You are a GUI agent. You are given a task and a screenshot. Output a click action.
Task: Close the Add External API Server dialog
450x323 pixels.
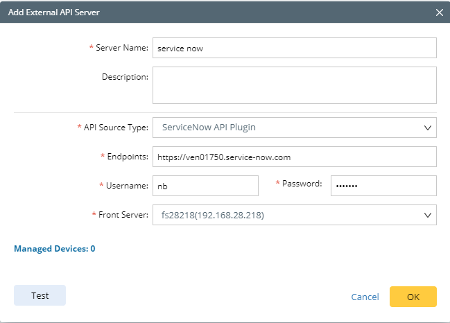coord(439,12)
